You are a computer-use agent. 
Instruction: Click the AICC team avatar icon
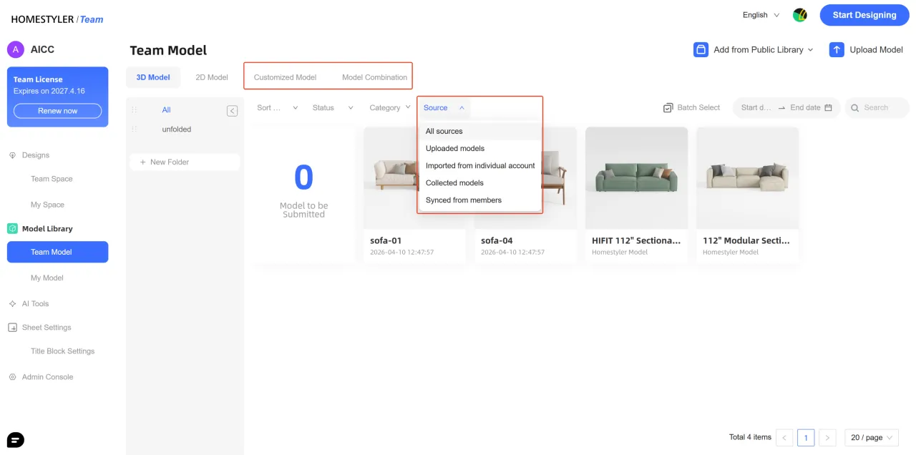[x=16, y=49]
